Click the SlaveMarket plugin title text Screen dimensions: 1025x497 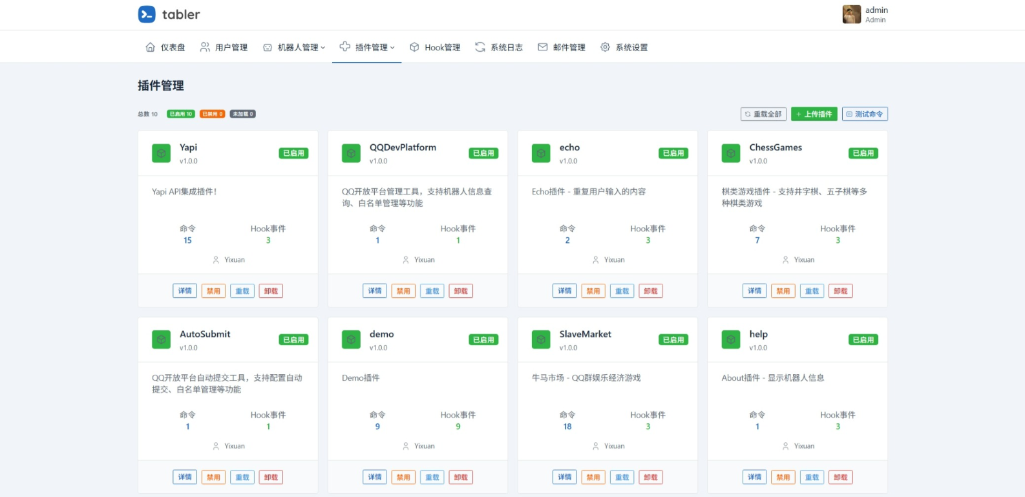pos(586,334)
